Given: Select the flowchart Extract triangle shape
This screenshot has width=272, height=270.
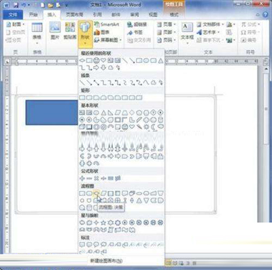Looking at the screenshot, I should click(139, 200).
